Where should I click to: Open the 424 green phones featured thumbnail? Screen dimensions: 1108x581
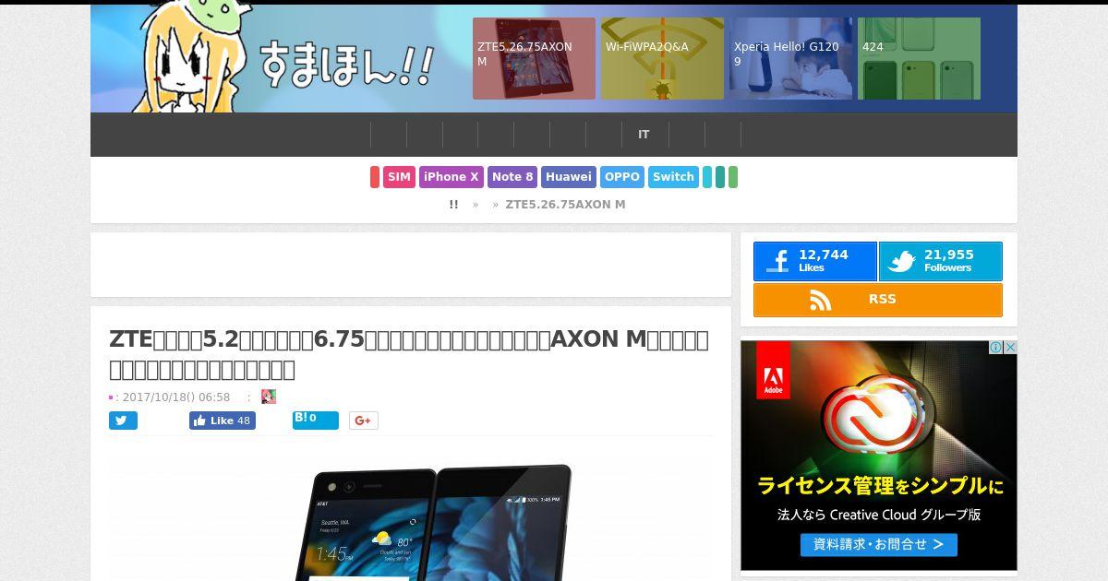point(919,58)
